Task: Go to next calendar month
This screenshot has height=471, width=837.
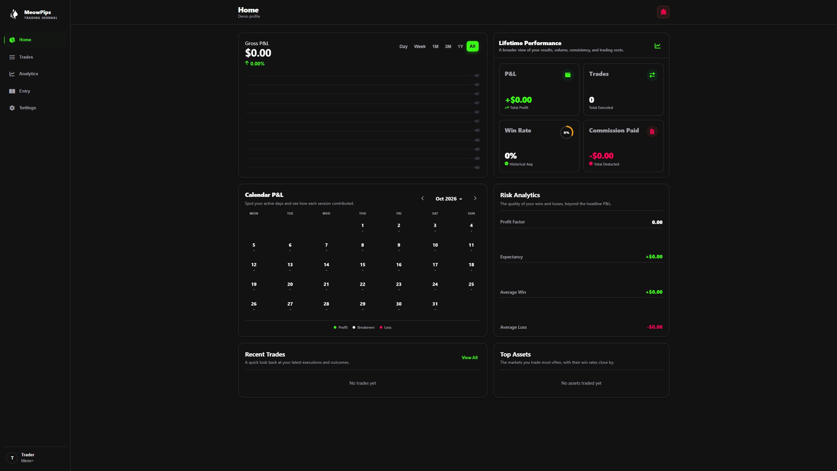Action: click(x=475, y=198)
